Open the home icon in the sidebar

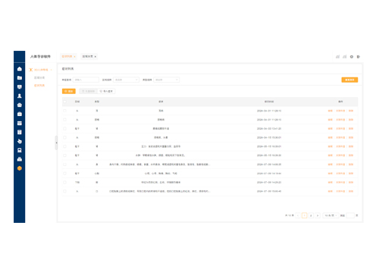(x=20, y=69)
